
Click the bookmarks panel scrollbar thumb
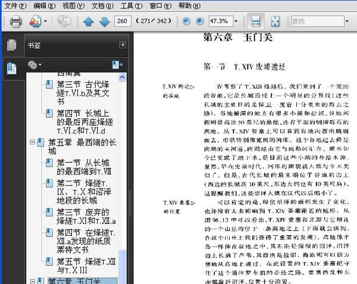[x=122, y=267]
